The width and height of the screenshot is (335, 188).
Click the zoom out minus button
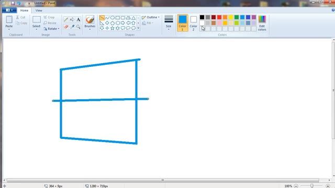tap(296, 186)
